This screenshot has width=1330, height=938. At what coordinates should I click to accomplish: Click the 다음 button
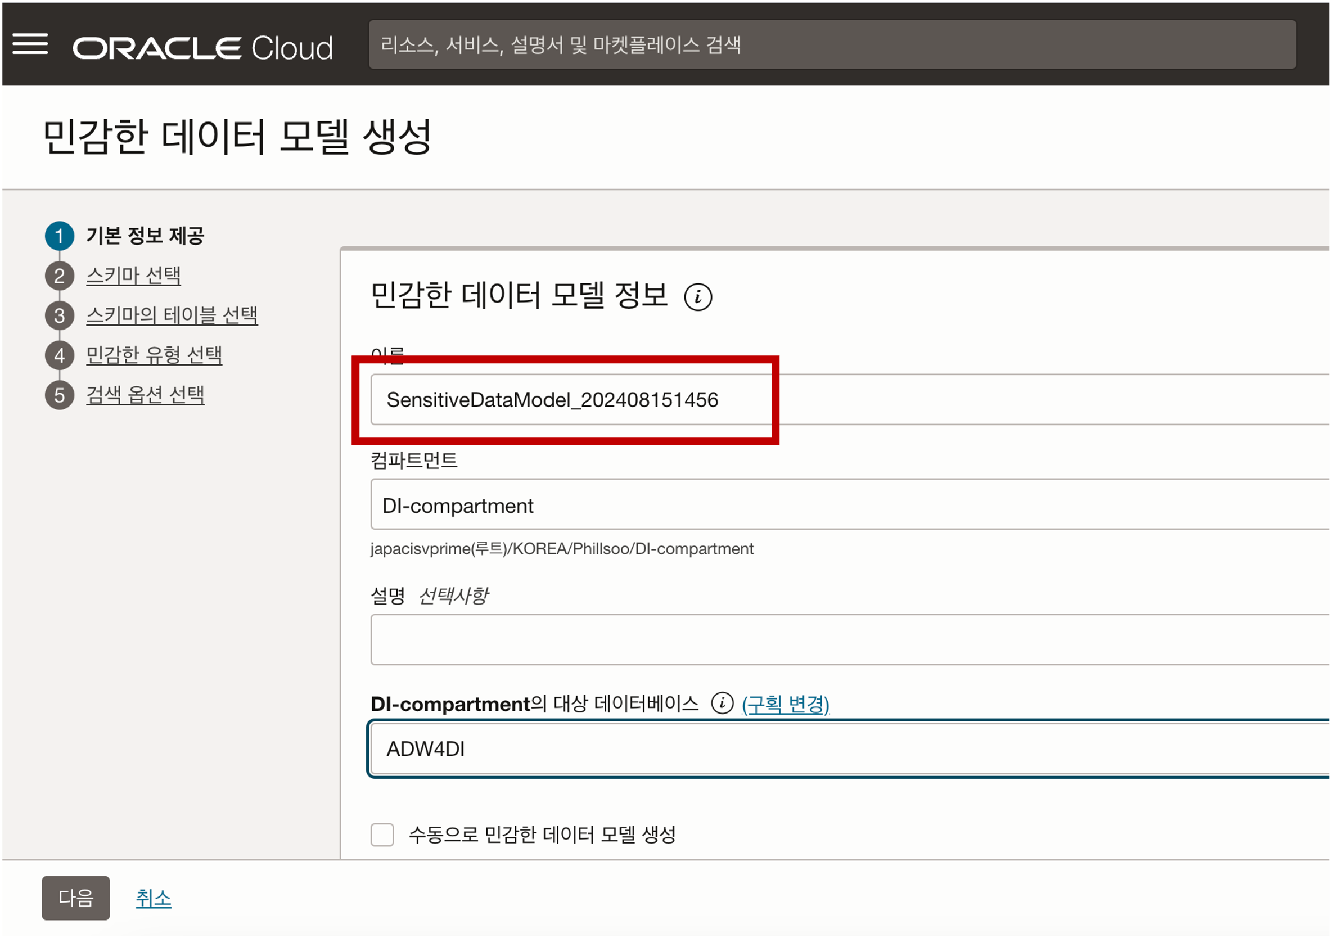tap(76, 899)
